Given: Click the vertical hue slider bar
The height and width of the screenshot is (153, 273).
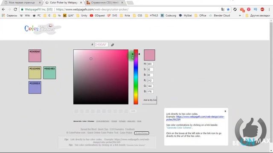Looking at the screenshot, I should tap(136, 77).
